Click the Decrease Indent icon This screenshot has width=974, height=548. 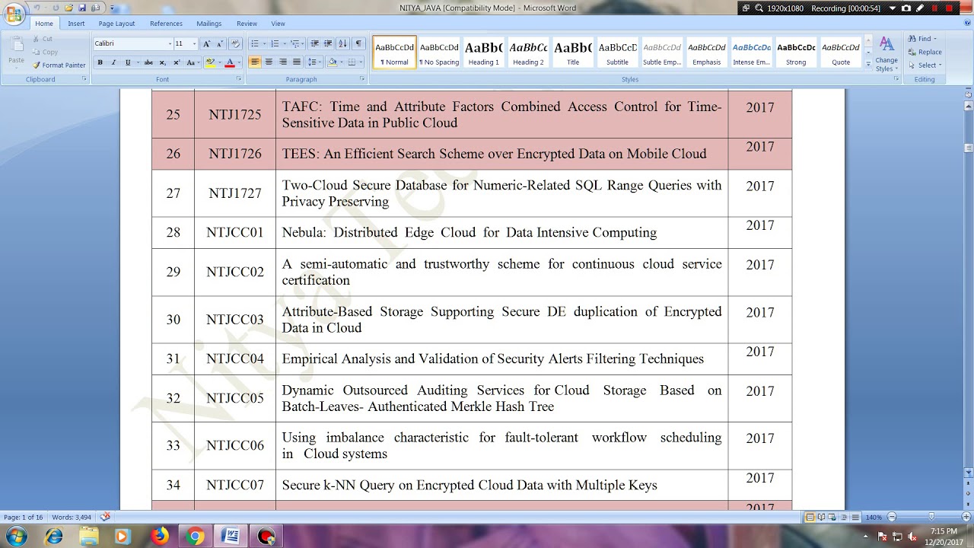pos(315,43)
